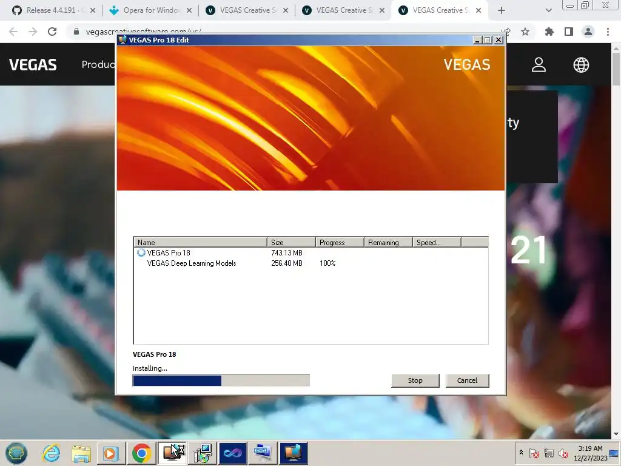Open the taskbar clock and date
The image size is (621, 466).
[x=591, y=453]
